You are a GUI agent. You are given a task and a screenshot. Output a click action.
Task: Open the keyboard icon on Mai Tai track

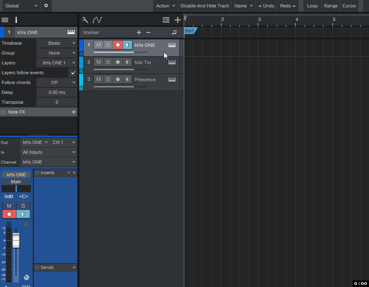point(172,62)
